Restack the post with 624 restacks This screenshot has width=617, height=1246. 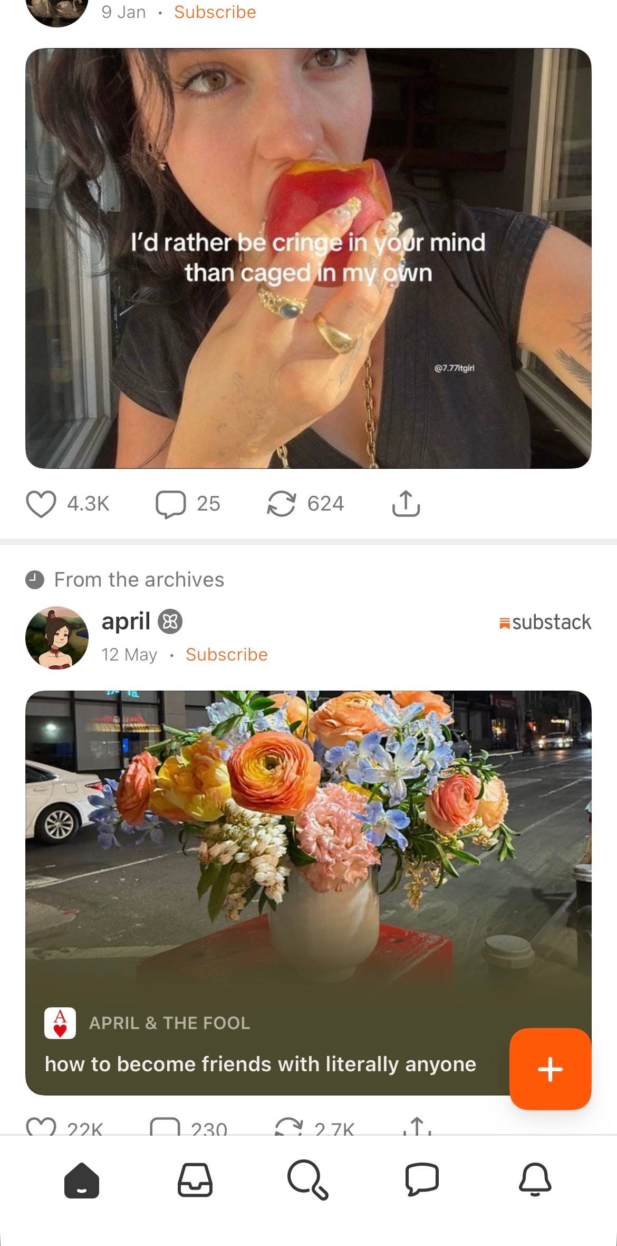coord(281,504)
